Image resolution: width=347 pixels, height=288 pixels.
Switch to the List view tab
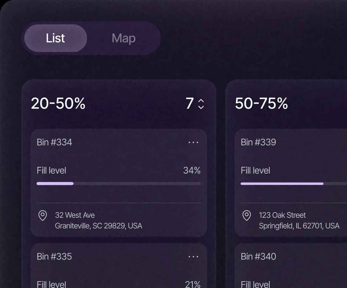click(x=55, y=38)
